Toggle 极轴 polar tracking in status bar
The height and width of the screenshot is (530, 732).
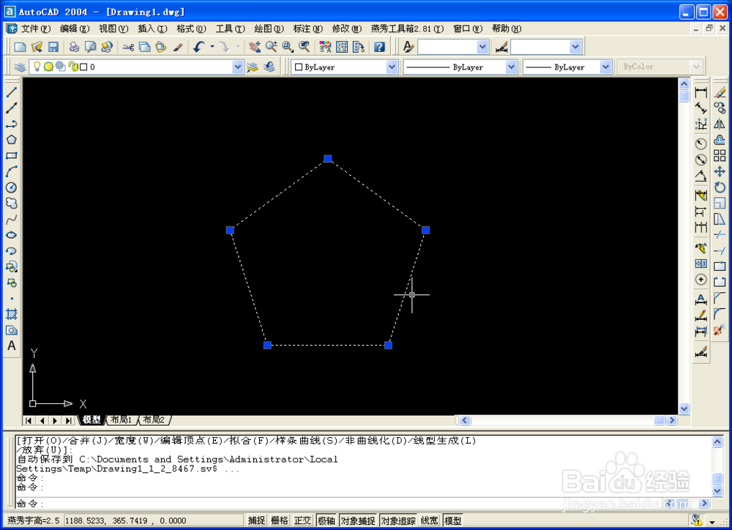coord(326,520)
